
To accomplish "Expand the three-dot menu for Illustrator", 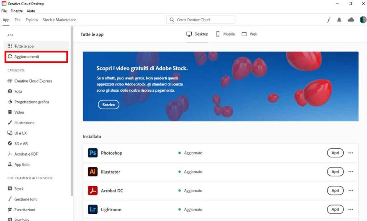I will (350, 172).
